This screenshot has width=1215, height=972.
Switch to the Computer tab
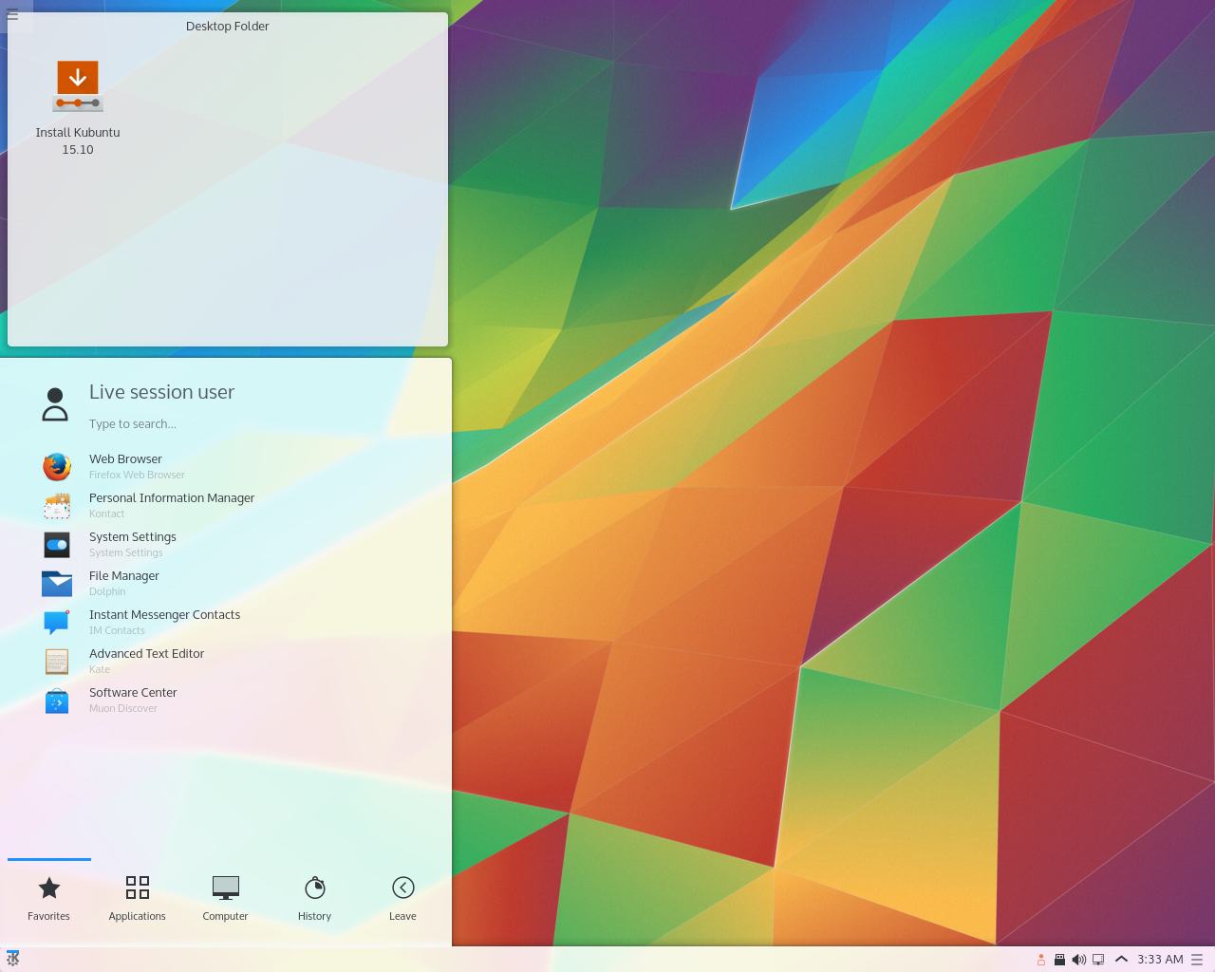click(x=225, y=899)
